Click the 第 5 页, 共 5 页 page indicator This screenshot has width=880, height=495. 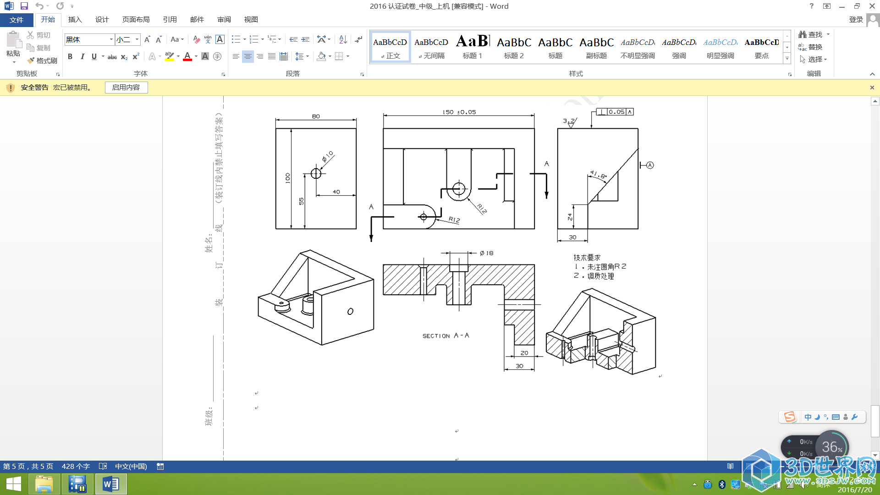(28, 466)
